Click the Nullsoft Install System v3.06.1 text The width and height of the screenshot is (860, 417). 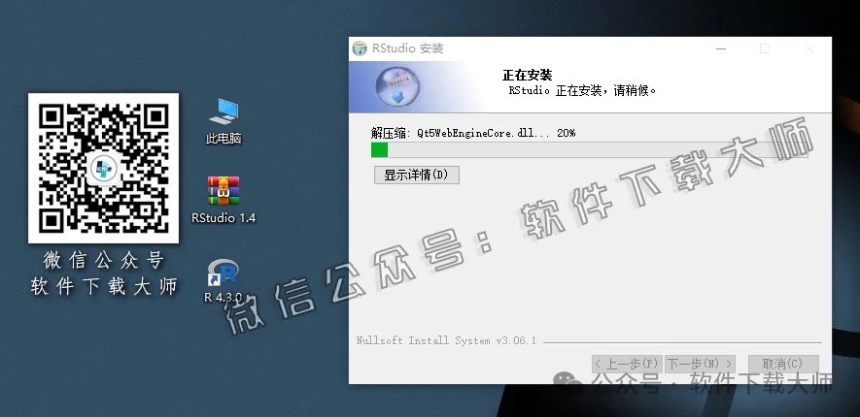[446, 340]
